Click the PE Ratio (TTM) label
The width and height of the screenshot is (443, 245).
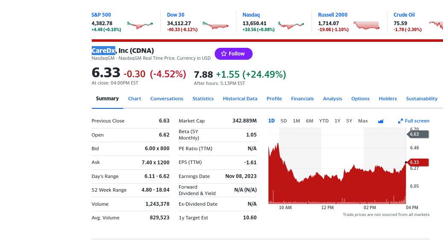[x=195, y=149]
